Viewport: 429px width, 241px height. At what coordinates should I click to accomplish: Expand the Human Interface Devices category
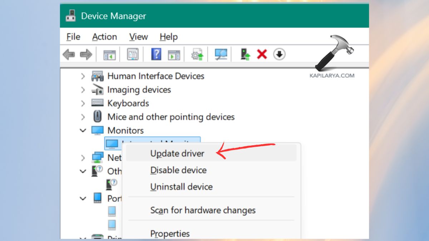pos(83,76)
